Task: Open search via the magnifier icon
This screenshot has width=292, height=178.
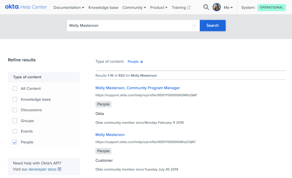Action: tap(206, 7)
